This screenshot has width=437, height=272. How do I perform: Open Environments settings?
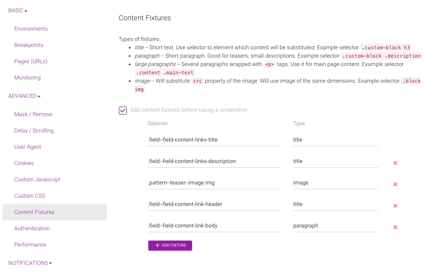point(31,29)
